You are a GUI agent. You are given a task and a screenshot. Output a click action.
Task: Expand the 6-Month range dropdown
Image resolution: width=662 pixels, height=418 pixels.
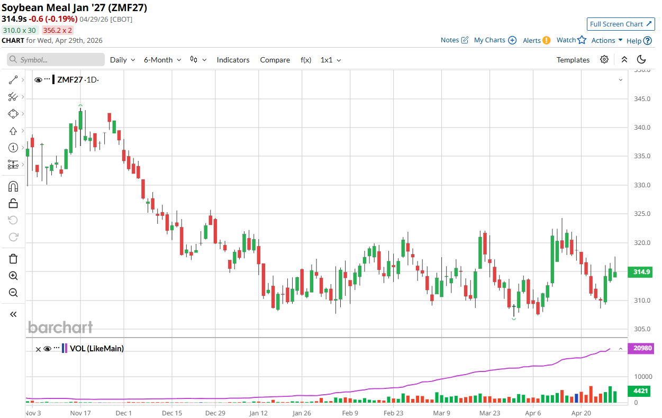point(162,60)
